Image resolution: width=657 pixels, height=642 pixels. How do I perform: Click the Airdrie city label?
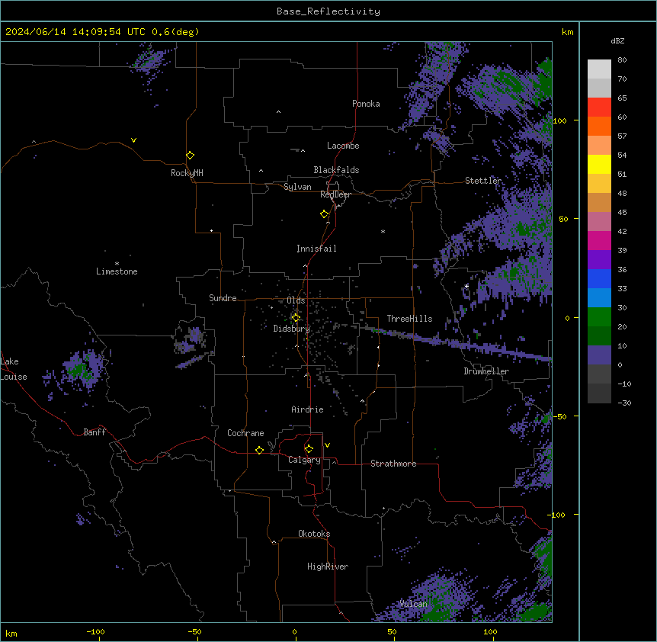pos(307,409)
